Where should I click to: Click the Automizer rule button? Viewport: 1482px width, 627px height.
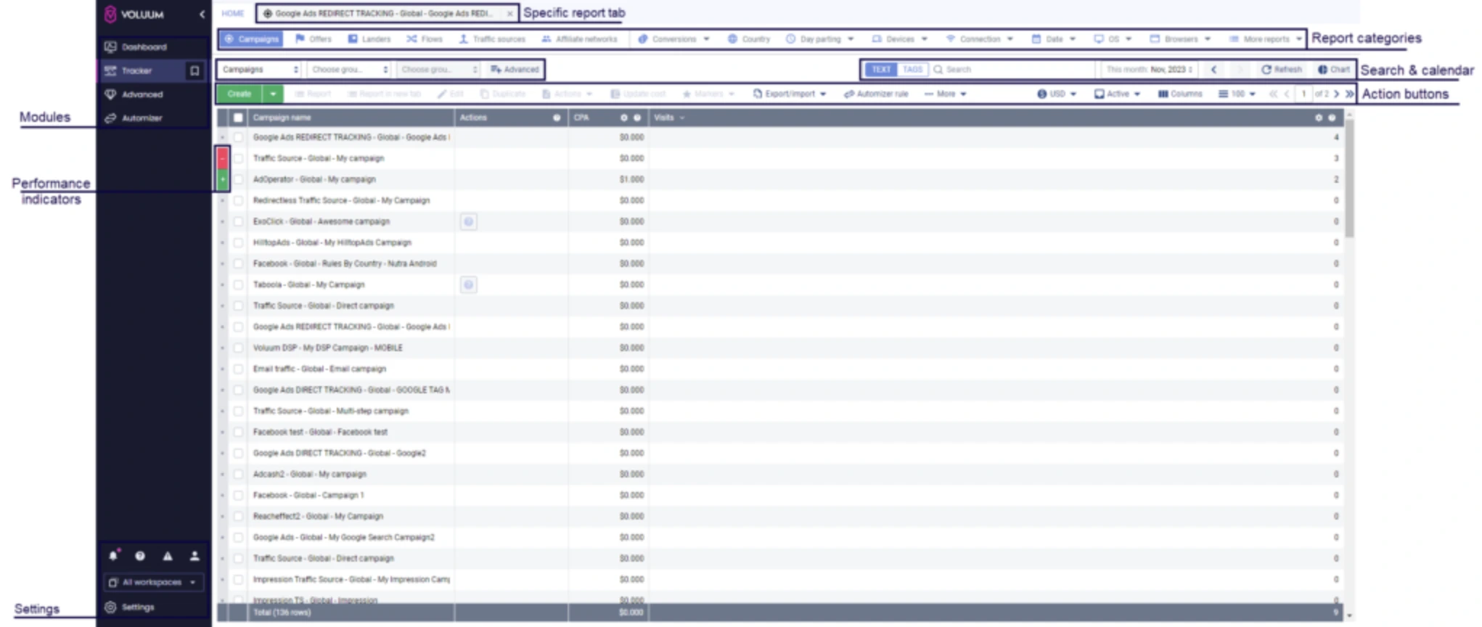876,94
